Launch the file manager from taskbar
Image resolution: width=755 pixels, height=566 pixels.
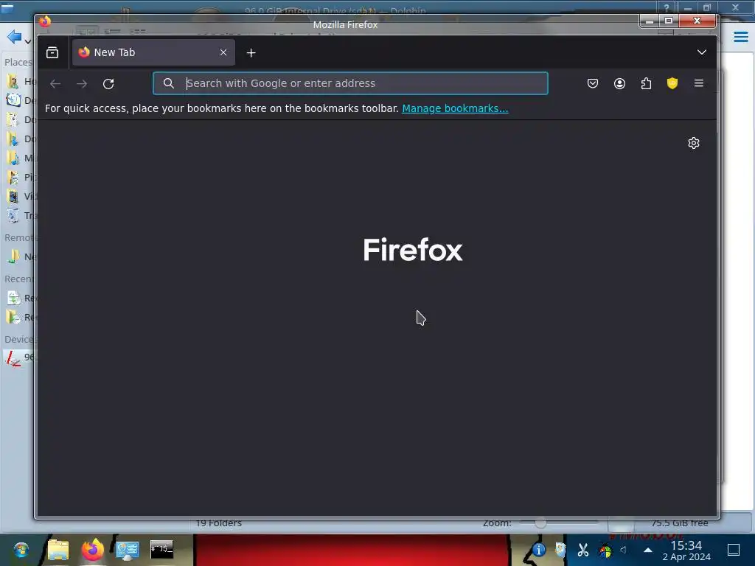[x=58, y=550]
